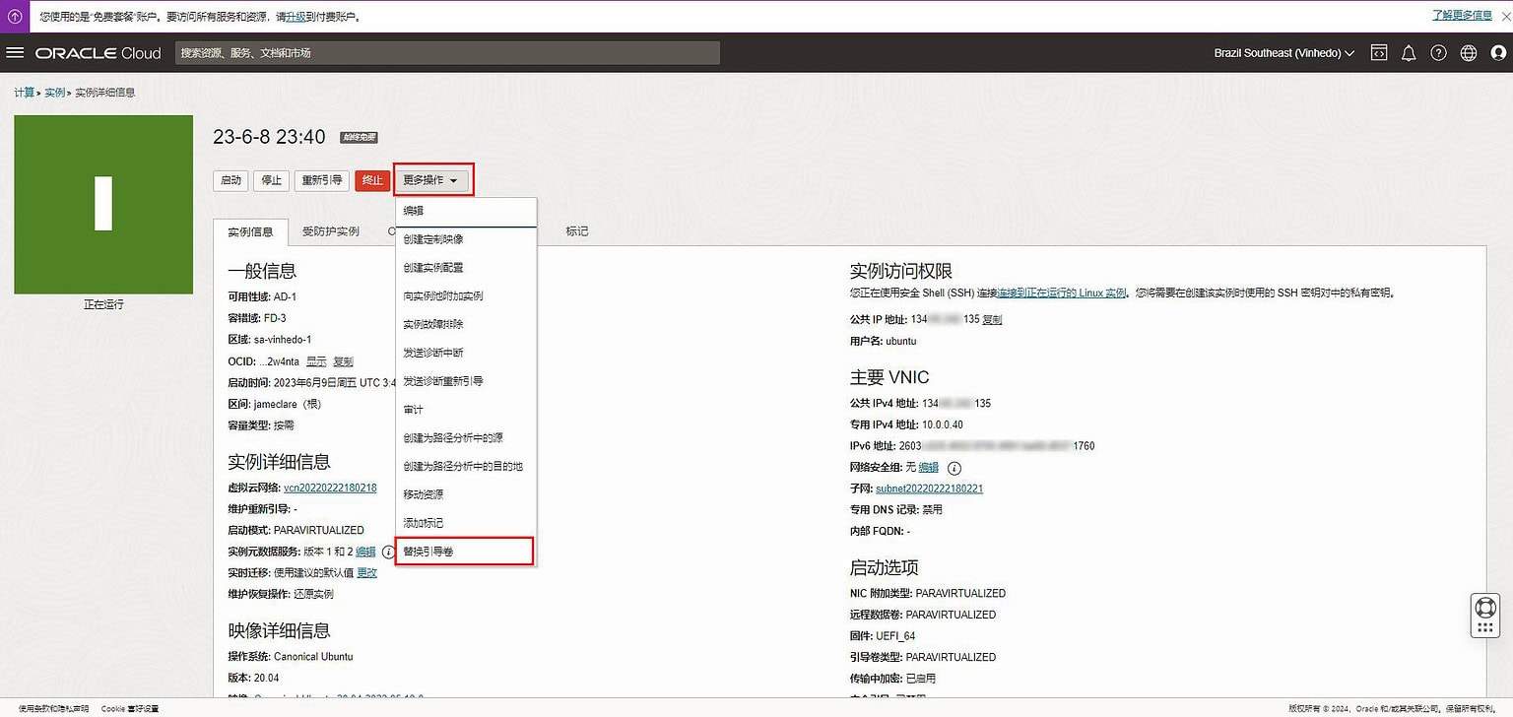
Task: Open the user profile avatar menu
Action: pyautogui.click(x=1498, y=53)
